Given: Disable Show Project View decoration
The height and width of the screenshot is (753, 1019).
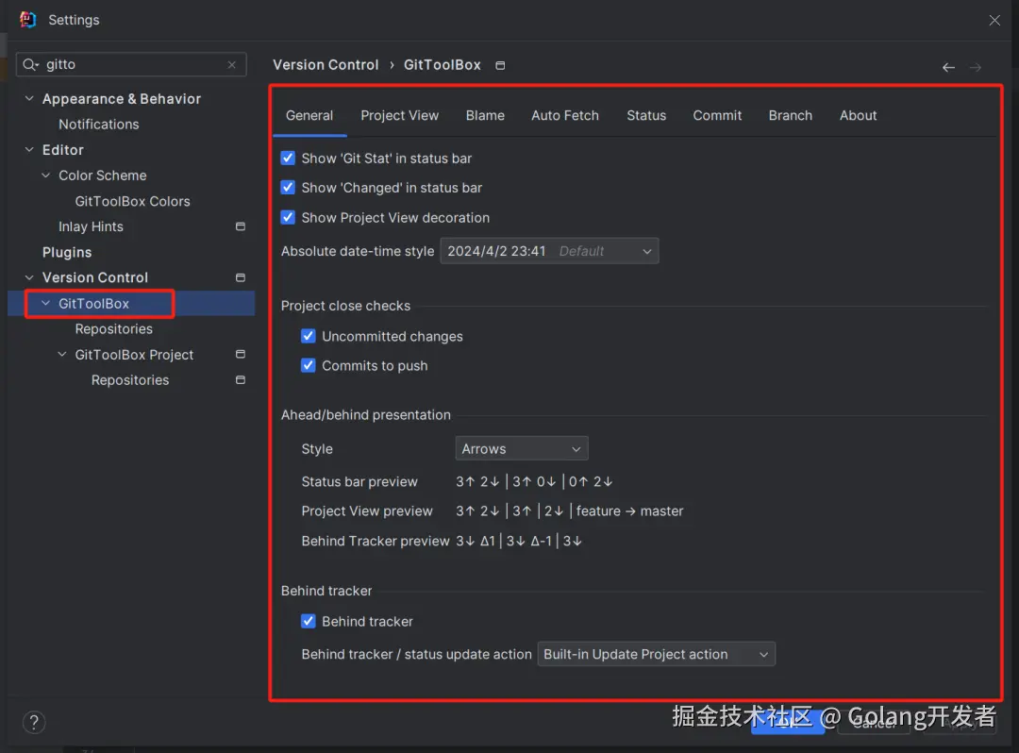Looking at the screenshot, I should [288, 218].
